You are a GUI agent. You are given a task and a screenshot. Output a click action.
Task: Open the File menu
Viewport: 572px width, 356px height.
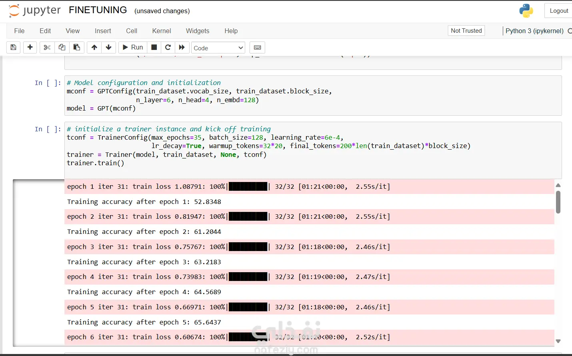tap(19, 31)
